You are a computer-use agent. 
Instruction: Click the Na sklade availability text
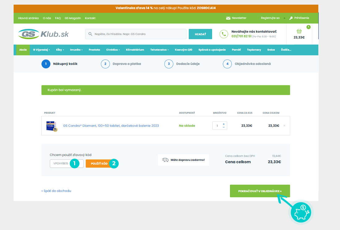pyautogui.click(x=187, y=125)
